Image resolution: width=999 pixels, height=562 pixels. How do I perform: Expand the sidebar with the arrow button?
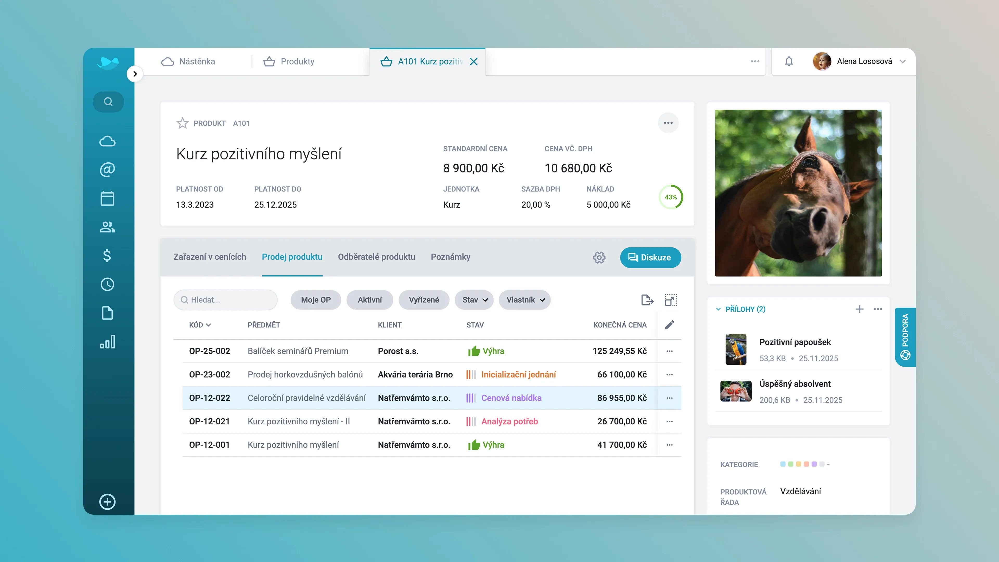[135, 74]
